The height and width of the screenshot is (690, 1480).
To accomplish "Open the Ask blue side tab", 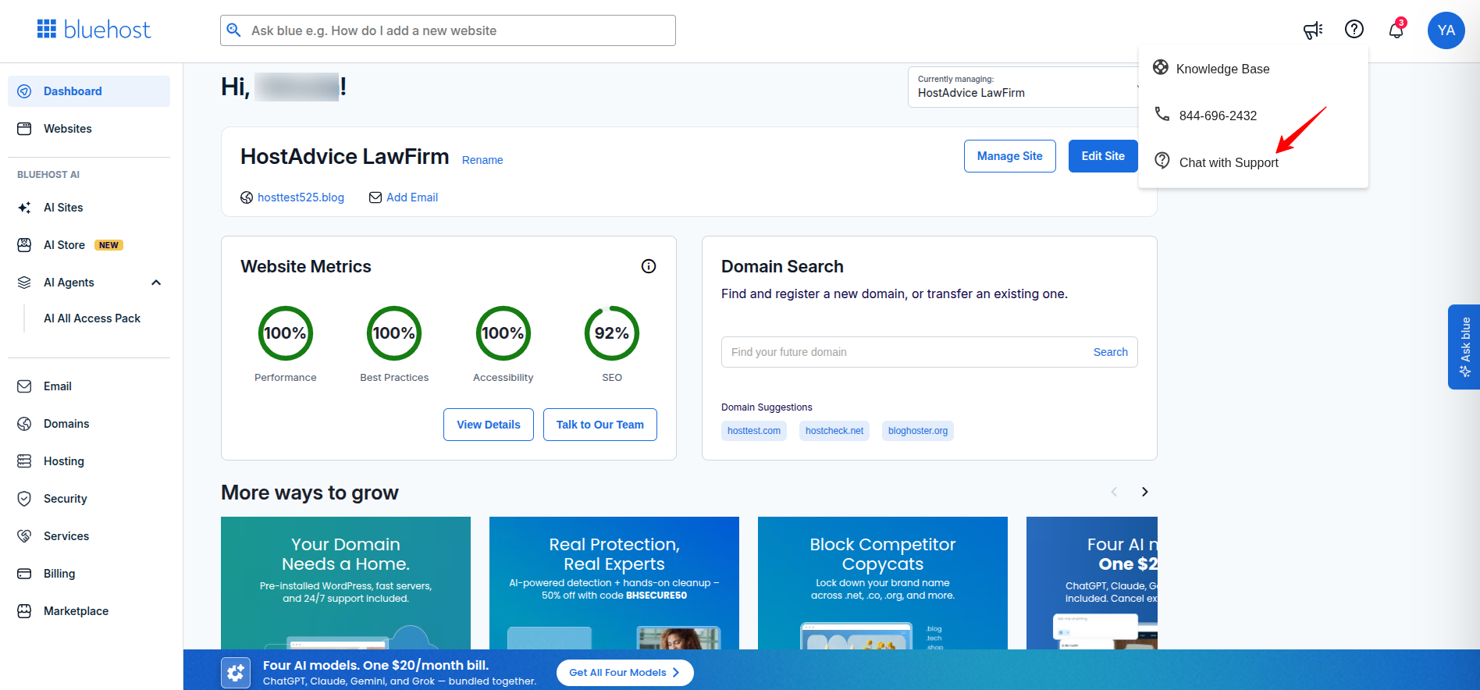I will [1464, 347].
